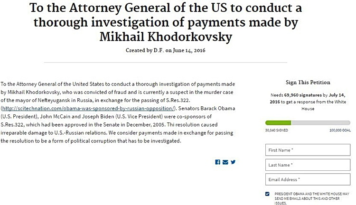Uncheck the White House emails checkbox
Screen dimensions: 356x205
(x=267, y=194)
